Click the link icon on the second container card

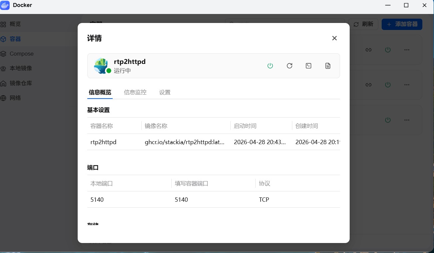(368, 85)
